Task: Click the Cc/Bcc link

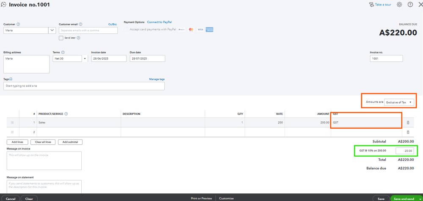Action: point(113,24)
